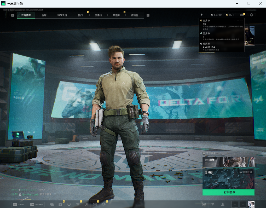Screen dimensions: 266x208
Task: Click the world chat message 堵桥差一个
Action: click(44, 190)
